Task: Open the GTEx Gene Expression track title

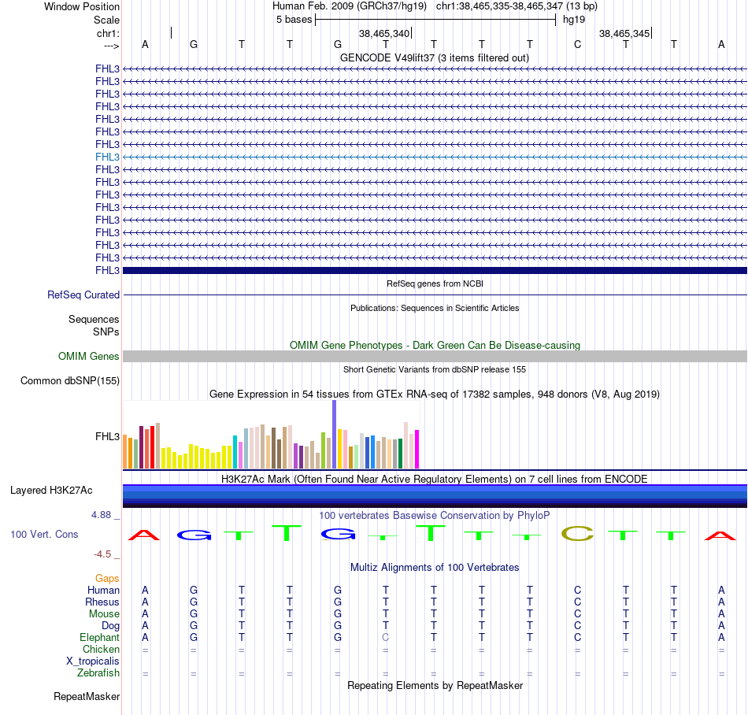Action: [x=435, y=395]
